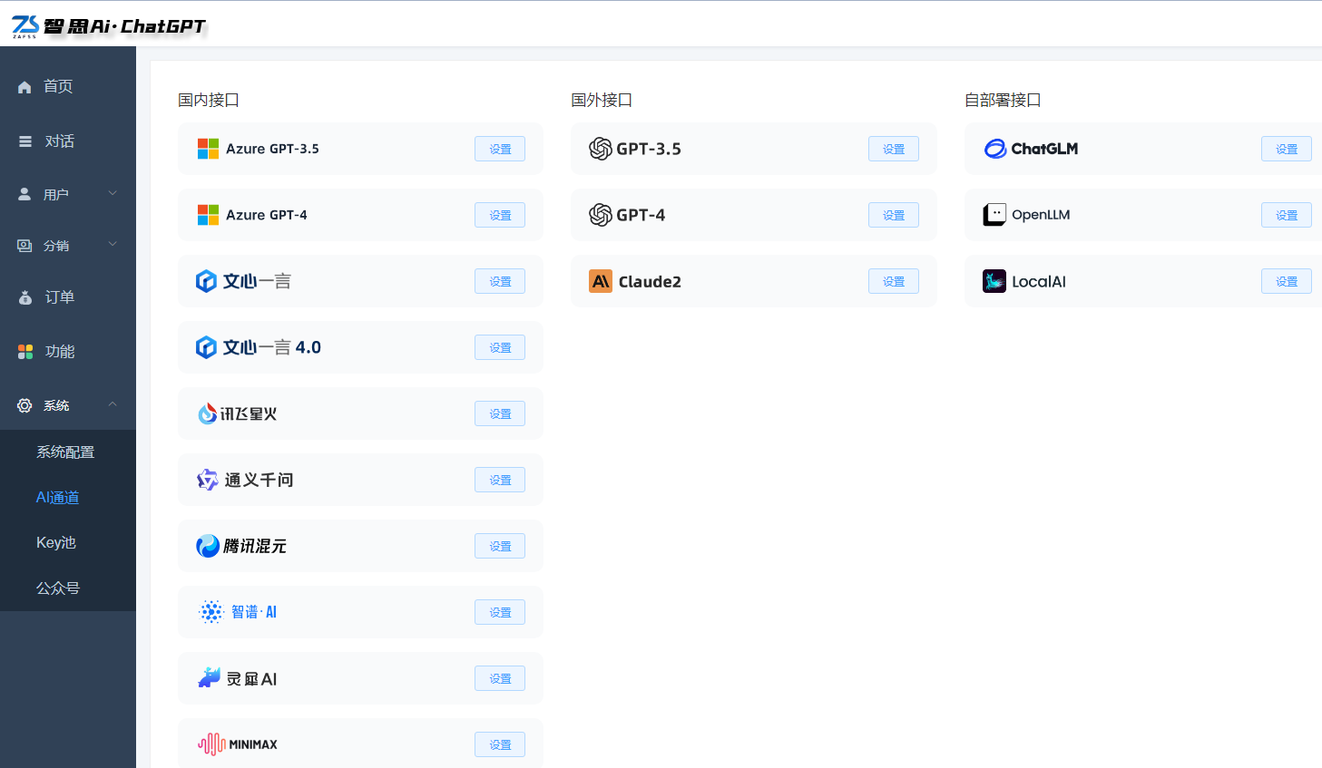
Task: Click the 腾讯混元 blue sphere logo
Action: click(208, 546)
